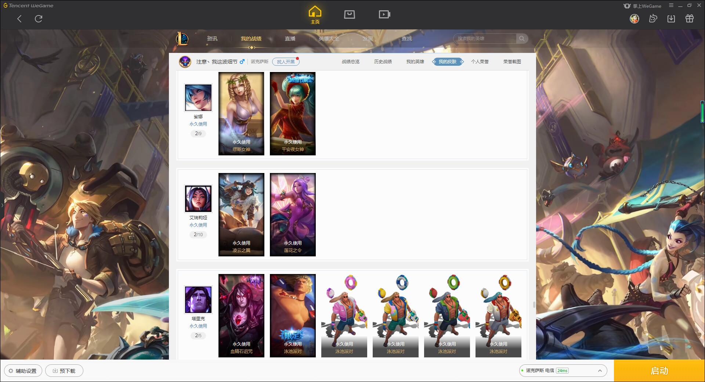This screenshot has height=382, width=705.
Task: Open the 直播 tab
Action: point(290,39)
